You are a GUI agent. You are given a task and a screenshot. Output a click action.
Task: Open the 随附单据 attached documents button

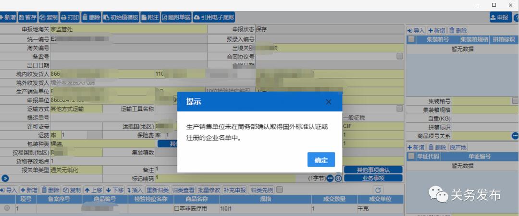click(176, 17)
